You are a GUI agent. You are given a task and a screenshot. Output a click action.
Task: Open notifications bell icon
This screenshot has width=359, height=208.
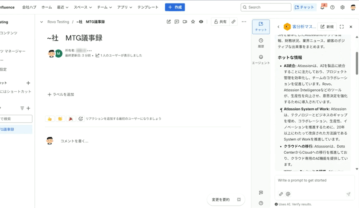(322, 7)
